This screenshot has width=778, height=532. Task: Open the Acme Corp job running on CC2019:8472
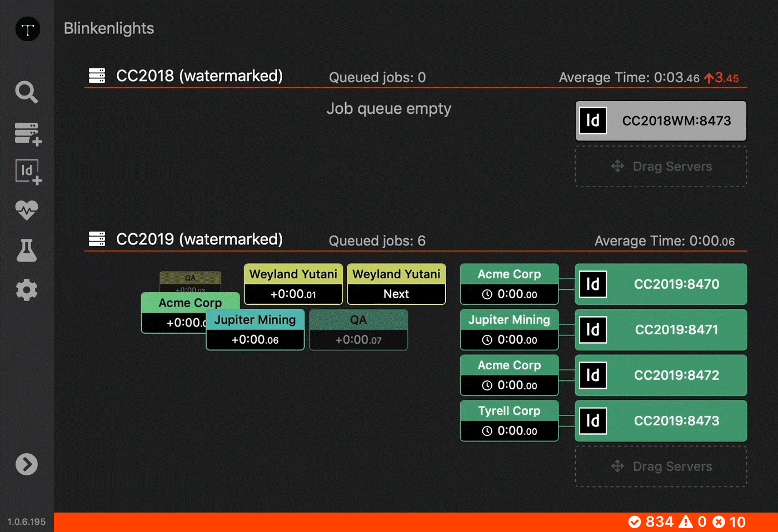(x=509, y=375)
